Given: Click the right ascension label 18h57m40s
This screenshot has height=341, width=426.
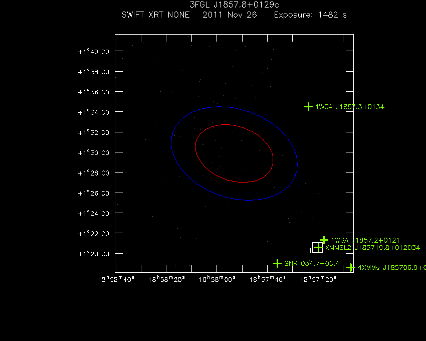Looking at the screenshot, I should [268, 279].
